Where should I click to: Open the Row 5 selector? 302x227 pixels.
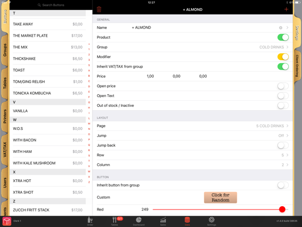click(x=193, y=155)
